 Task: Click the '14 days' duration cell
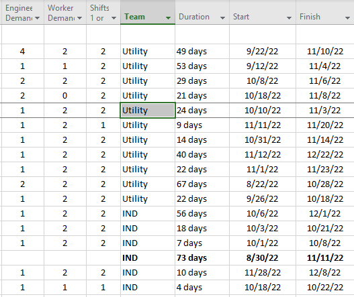(202, 140)
